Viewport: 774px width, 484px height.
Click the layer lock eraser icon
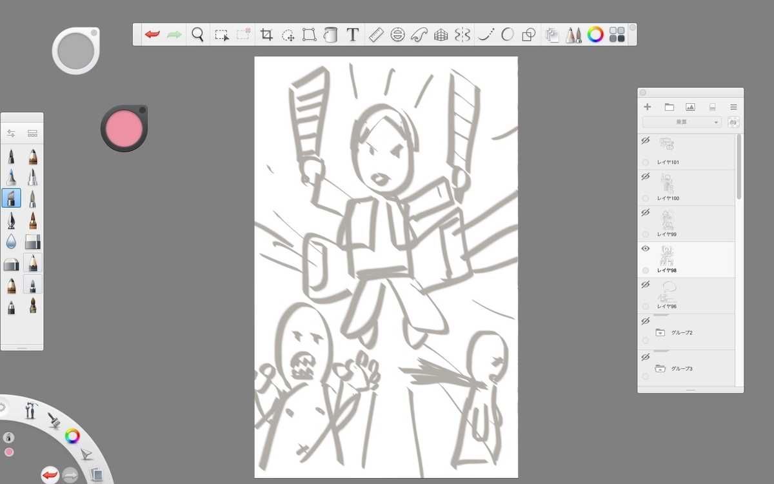click(713, 107)
